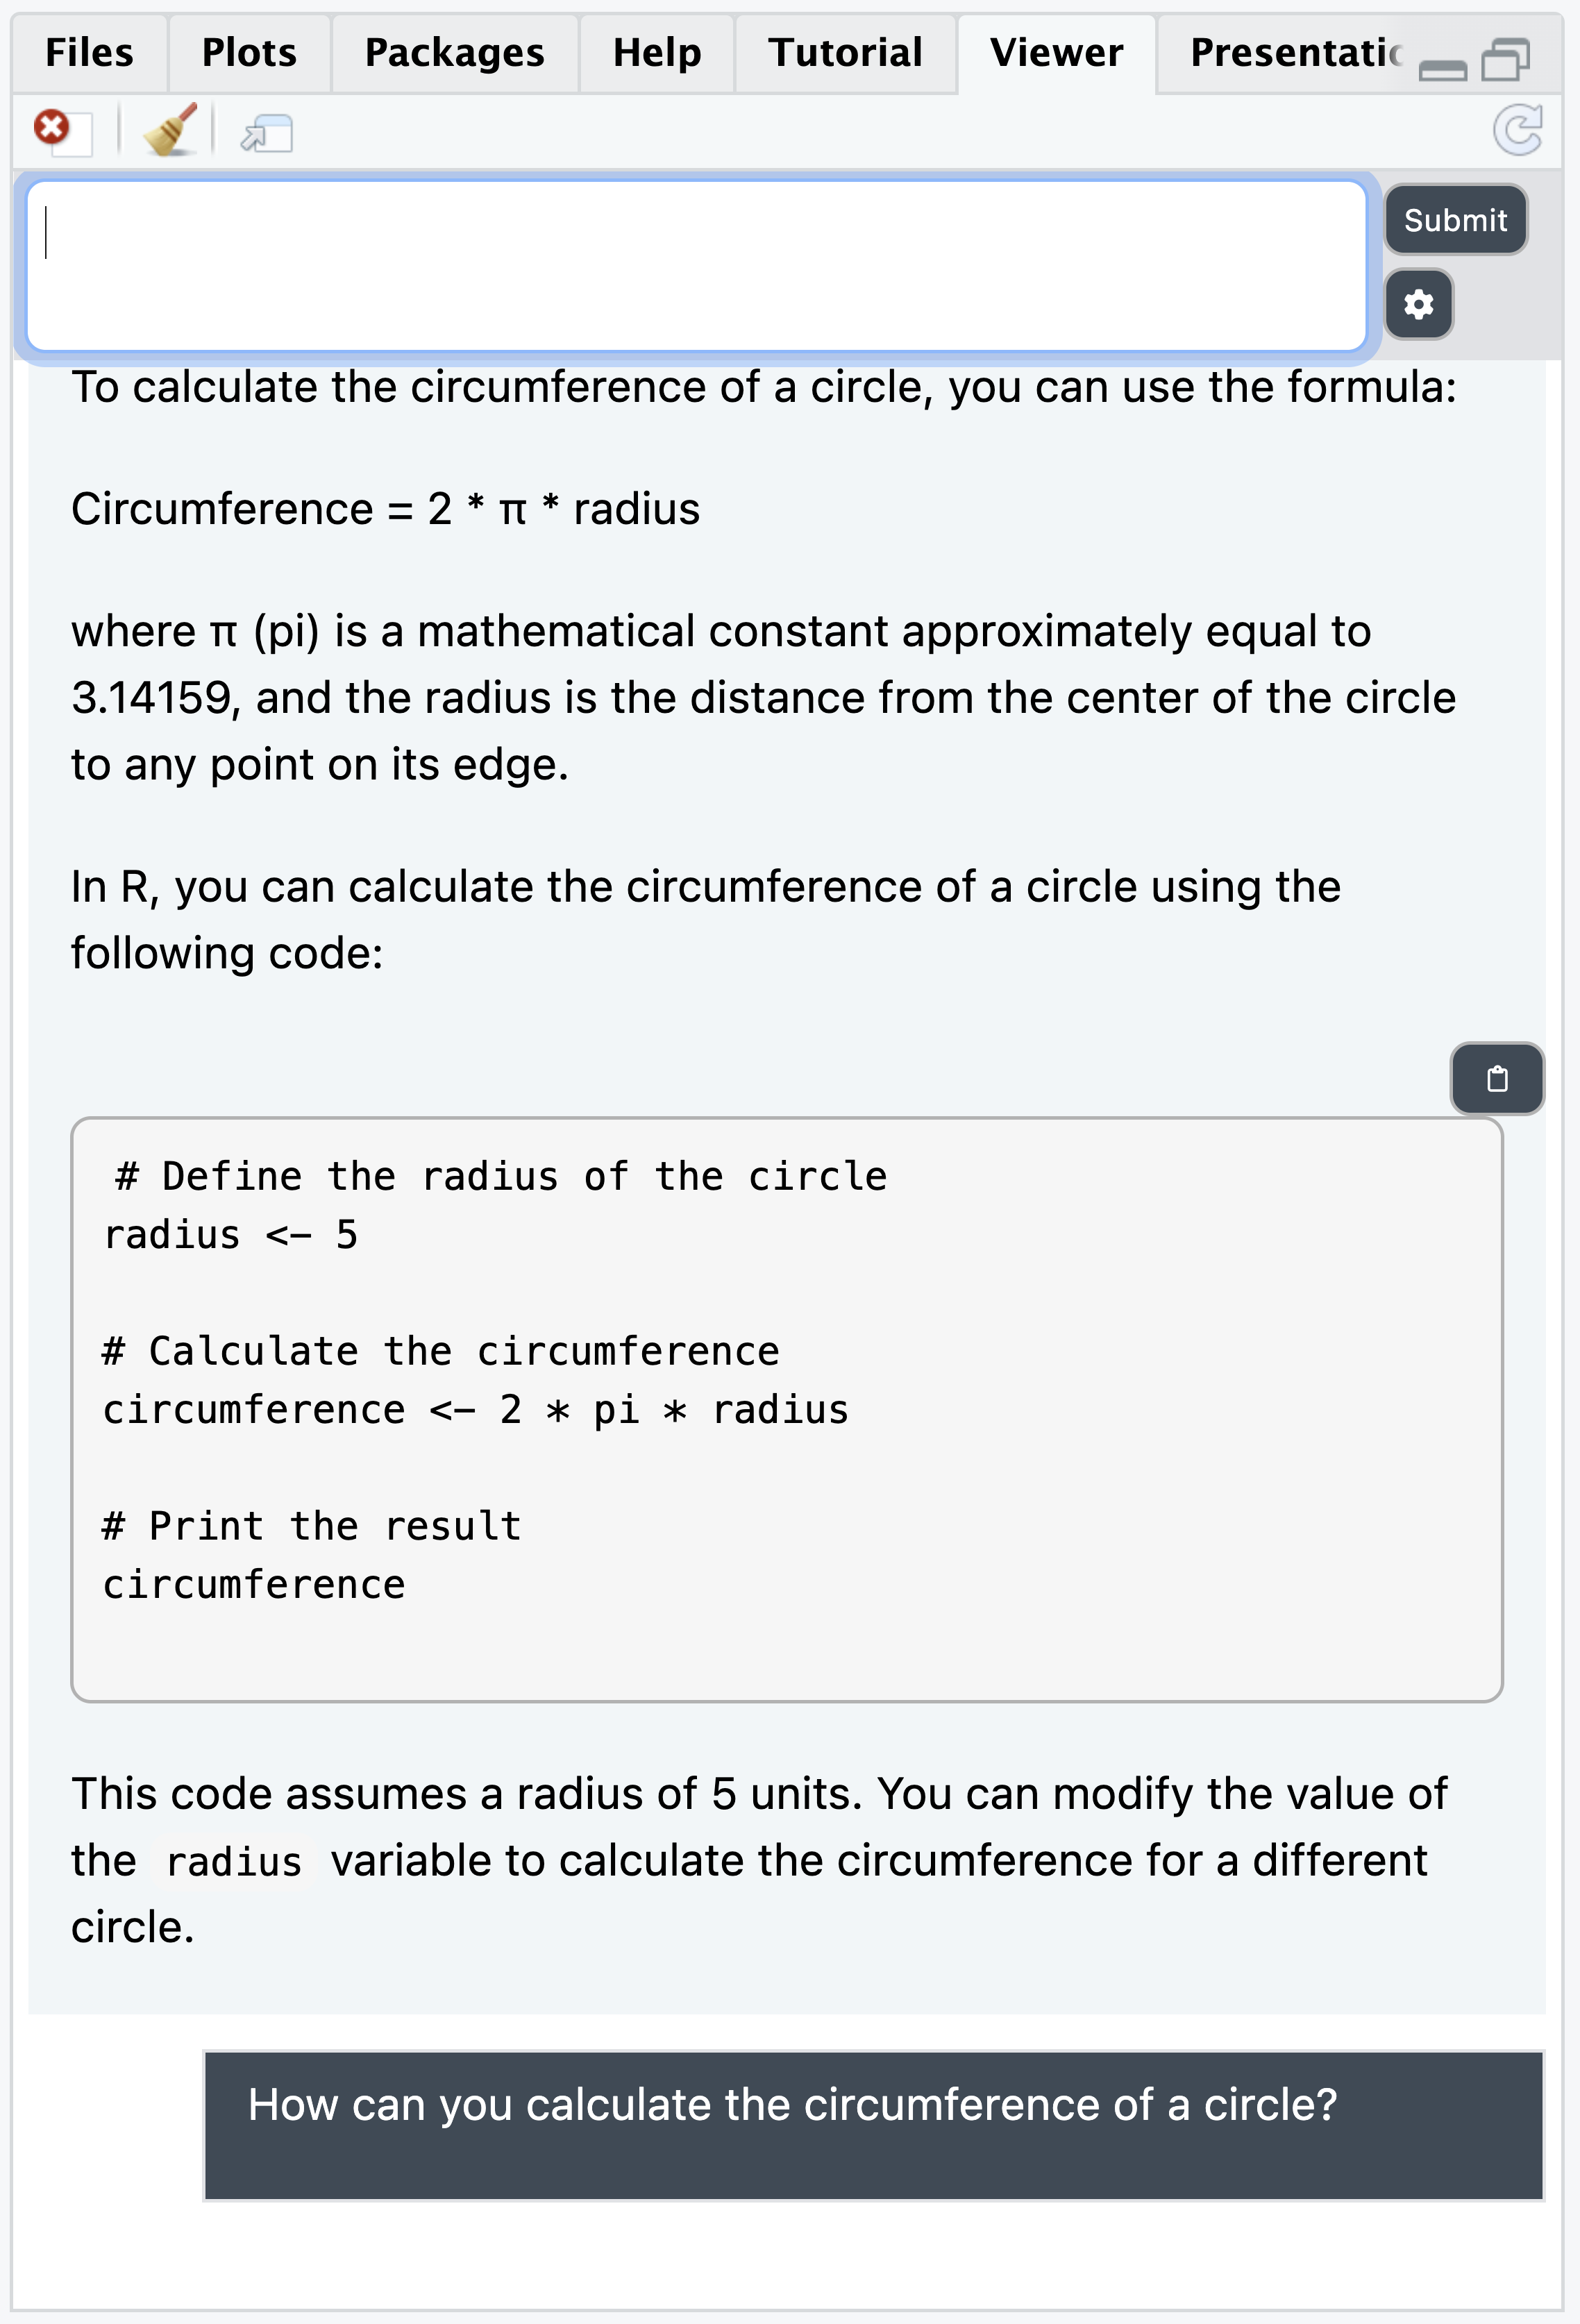Clear all viewer items with the broom

170,131
